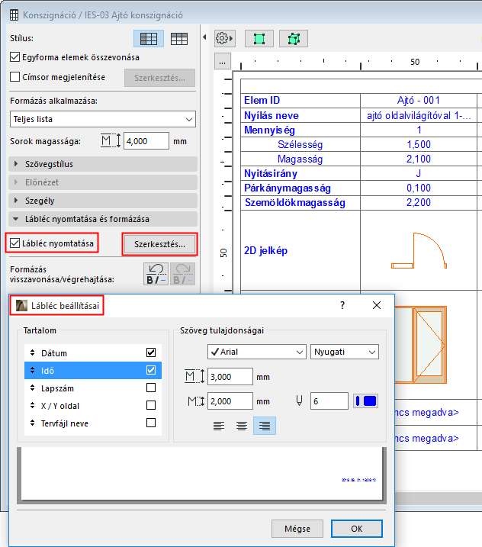Click the ellipsis button near the ruler
This screenshot has width=482, height=547.
point(223,62)
